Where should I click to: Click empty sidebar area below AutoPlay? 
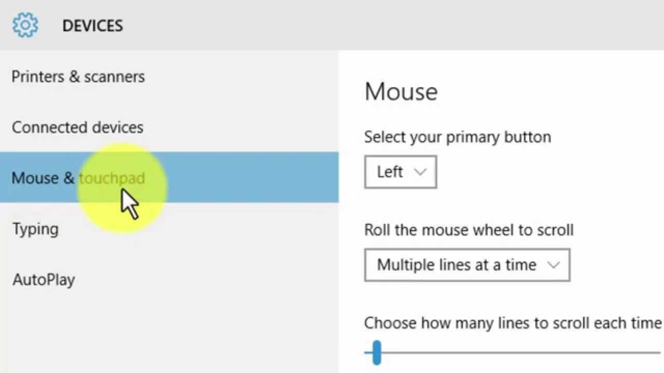(156, 332)
